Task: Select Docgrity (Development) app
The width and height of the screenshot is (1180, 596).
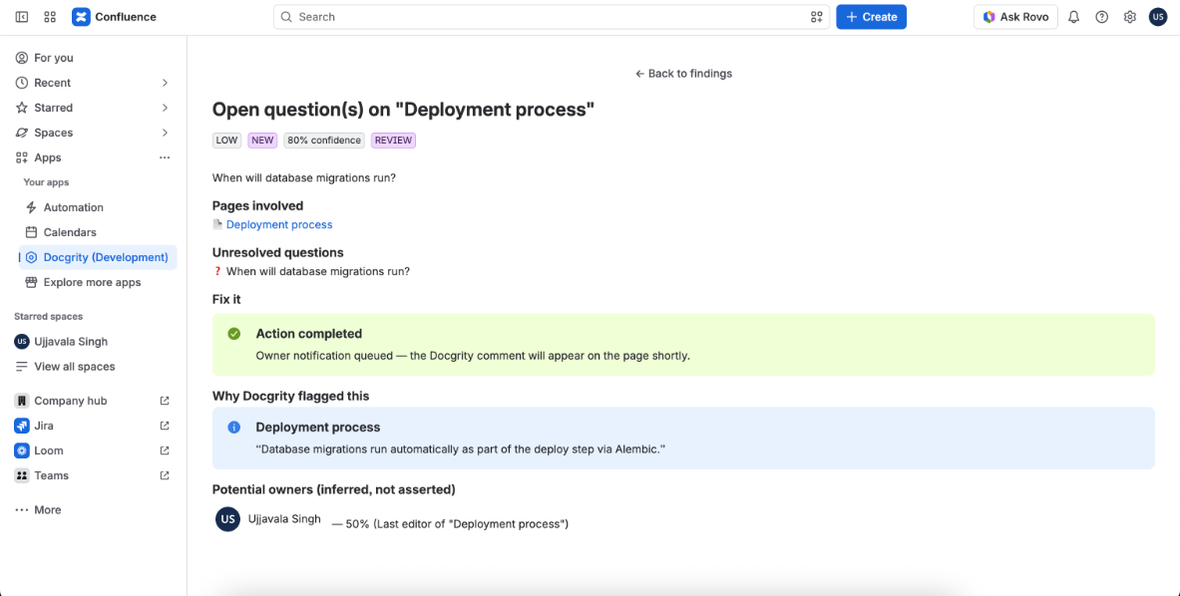Action: (98, 257)
